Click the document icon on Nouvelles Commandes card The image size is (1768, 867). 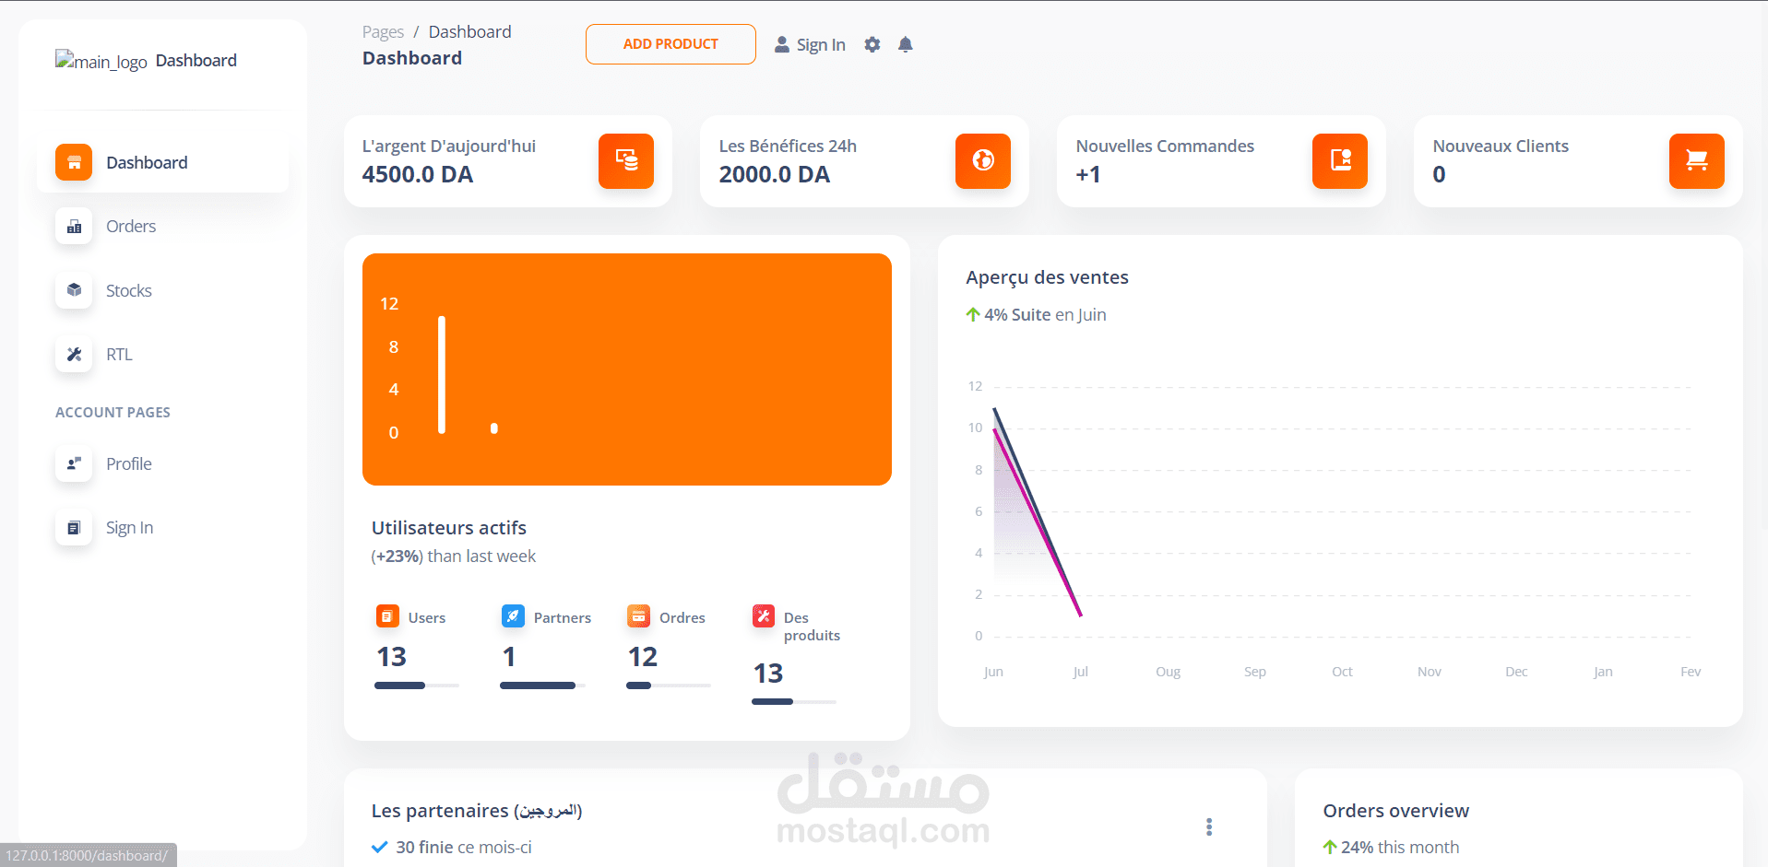pos(1339,161)
